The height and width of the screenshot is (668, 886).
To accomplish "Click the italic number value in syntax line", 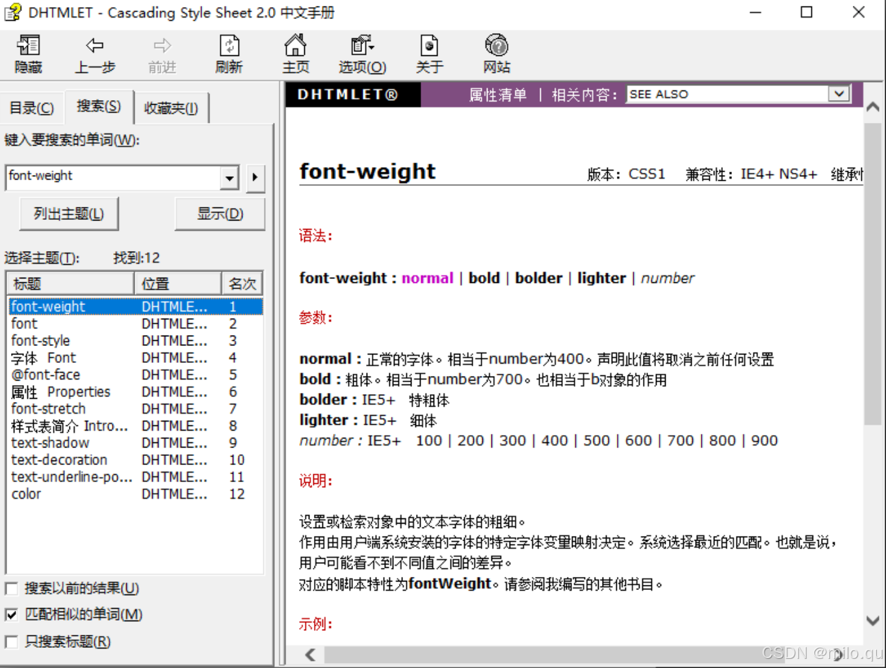I will [x=668, y=278].
